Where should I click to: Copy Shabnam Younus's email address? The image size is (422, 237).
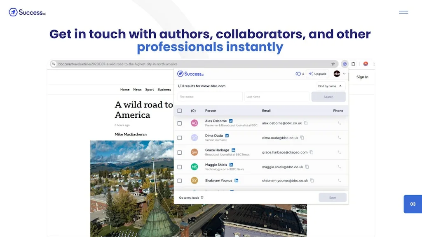point(312,181)
